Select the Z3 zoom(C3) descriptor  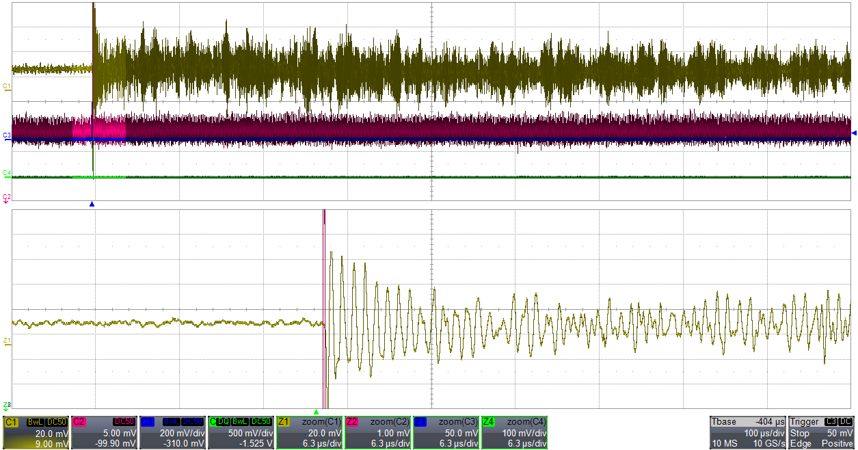tap(446, 433)
